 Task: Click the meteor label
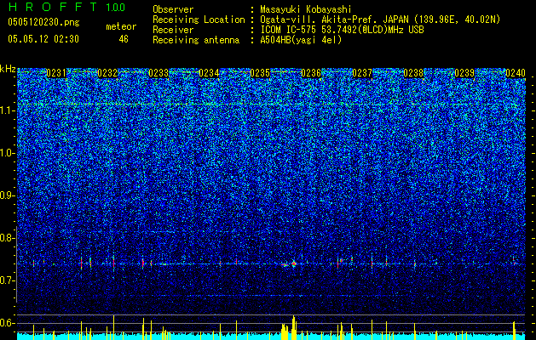point(121,26)
